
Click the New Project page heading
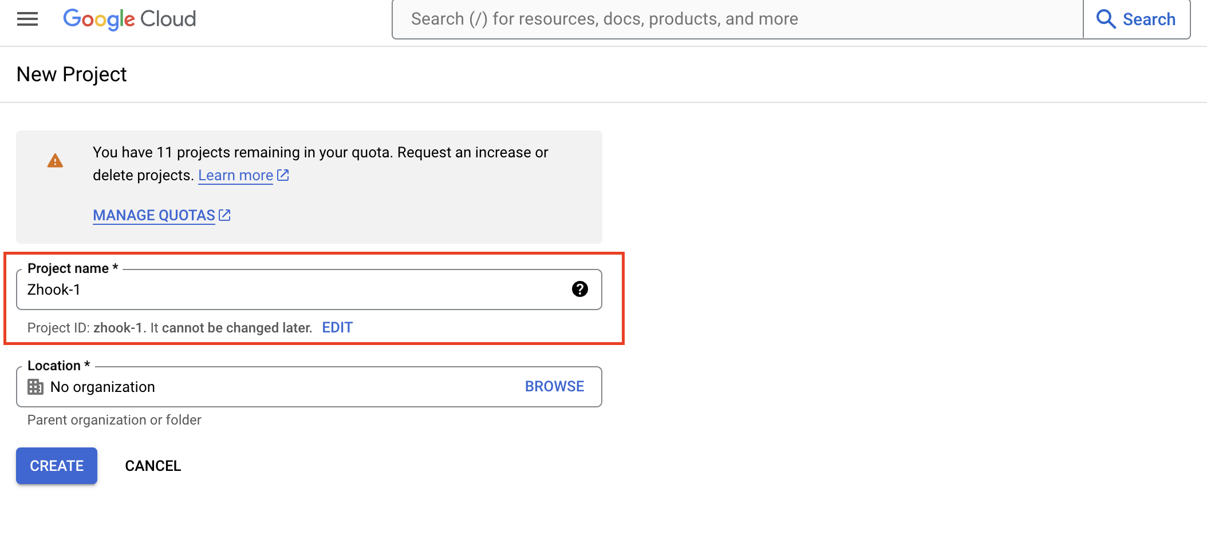72,75
